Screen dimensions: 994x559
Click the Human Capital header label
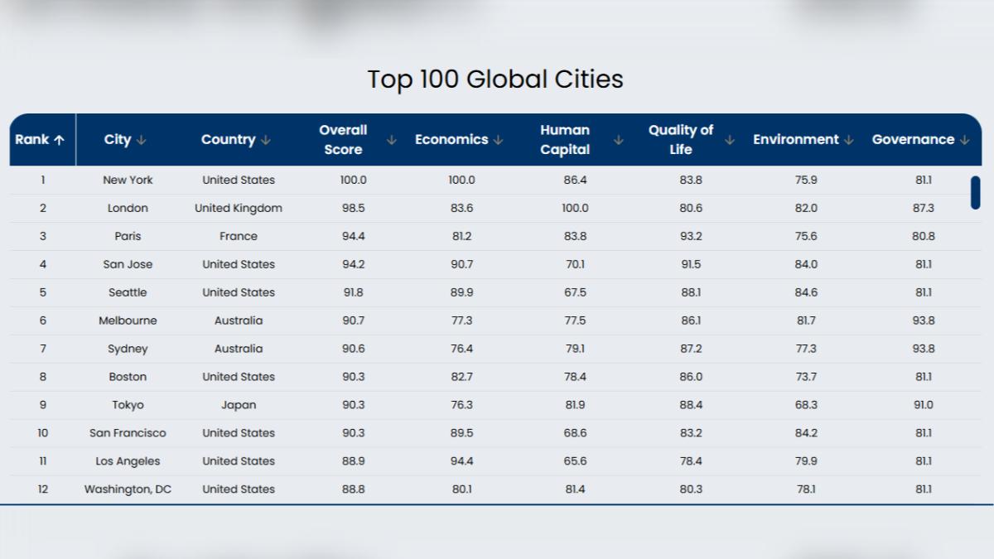[565, 140]
